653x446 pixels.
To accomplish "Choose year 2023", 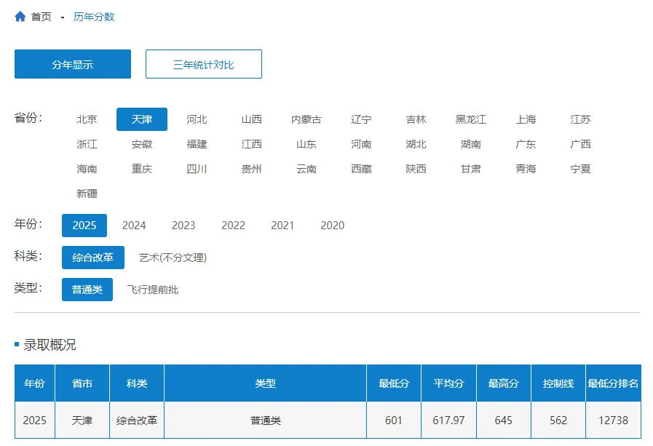I will pos(183,225).
